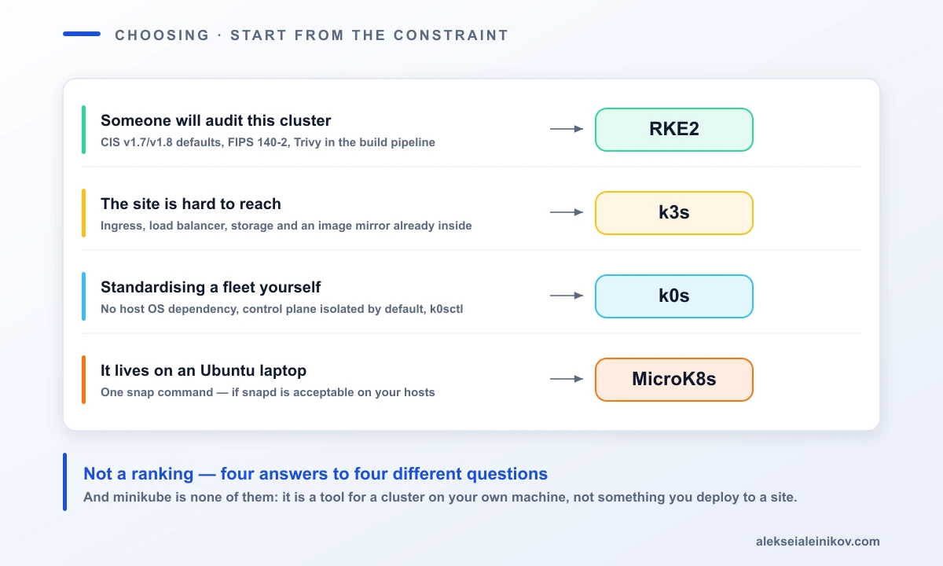Click the arrow pointing to MicroK8s

point(567,379)
